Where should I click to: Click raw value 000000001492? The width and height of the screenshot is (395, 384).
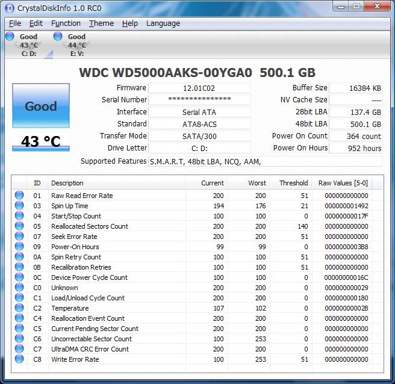[346, 206]
